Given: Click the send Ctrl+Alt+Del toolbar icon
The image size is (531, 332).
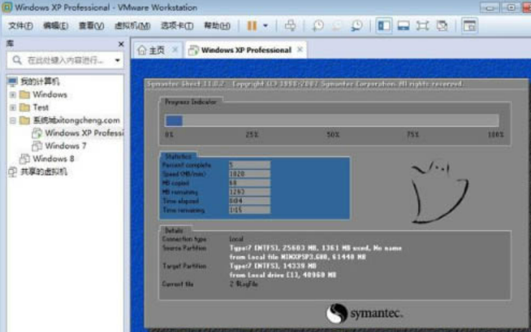Looking at the screenshot, I should pos(290,26).
